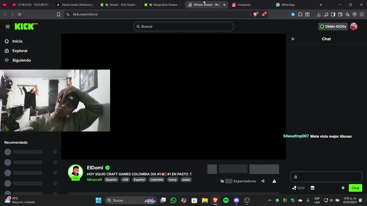Select the Español tag
This screenshot has height=206, width=367.
pos(139,180)
